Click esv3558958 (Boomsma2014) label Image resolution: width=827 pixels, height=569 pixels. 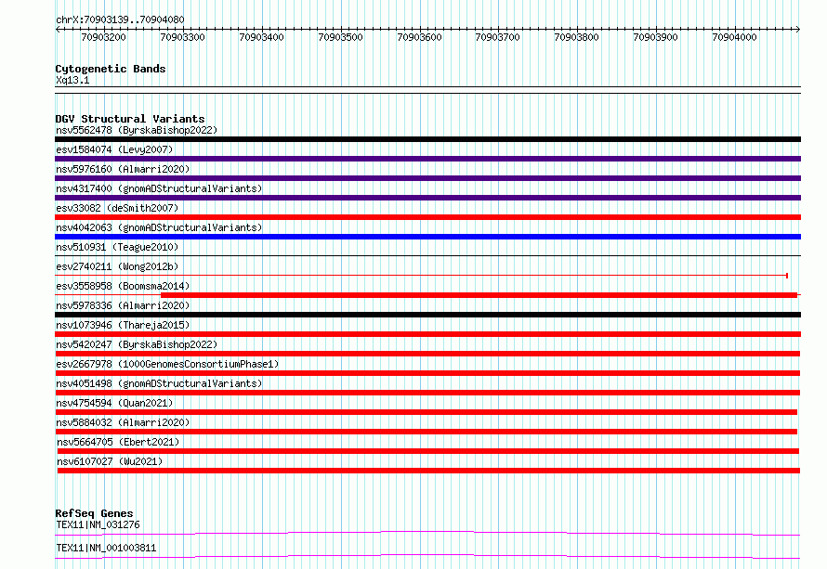point(123,286)
